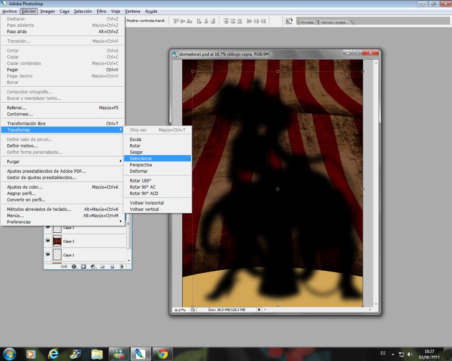Click the align right edges icon

click(213, 21)
